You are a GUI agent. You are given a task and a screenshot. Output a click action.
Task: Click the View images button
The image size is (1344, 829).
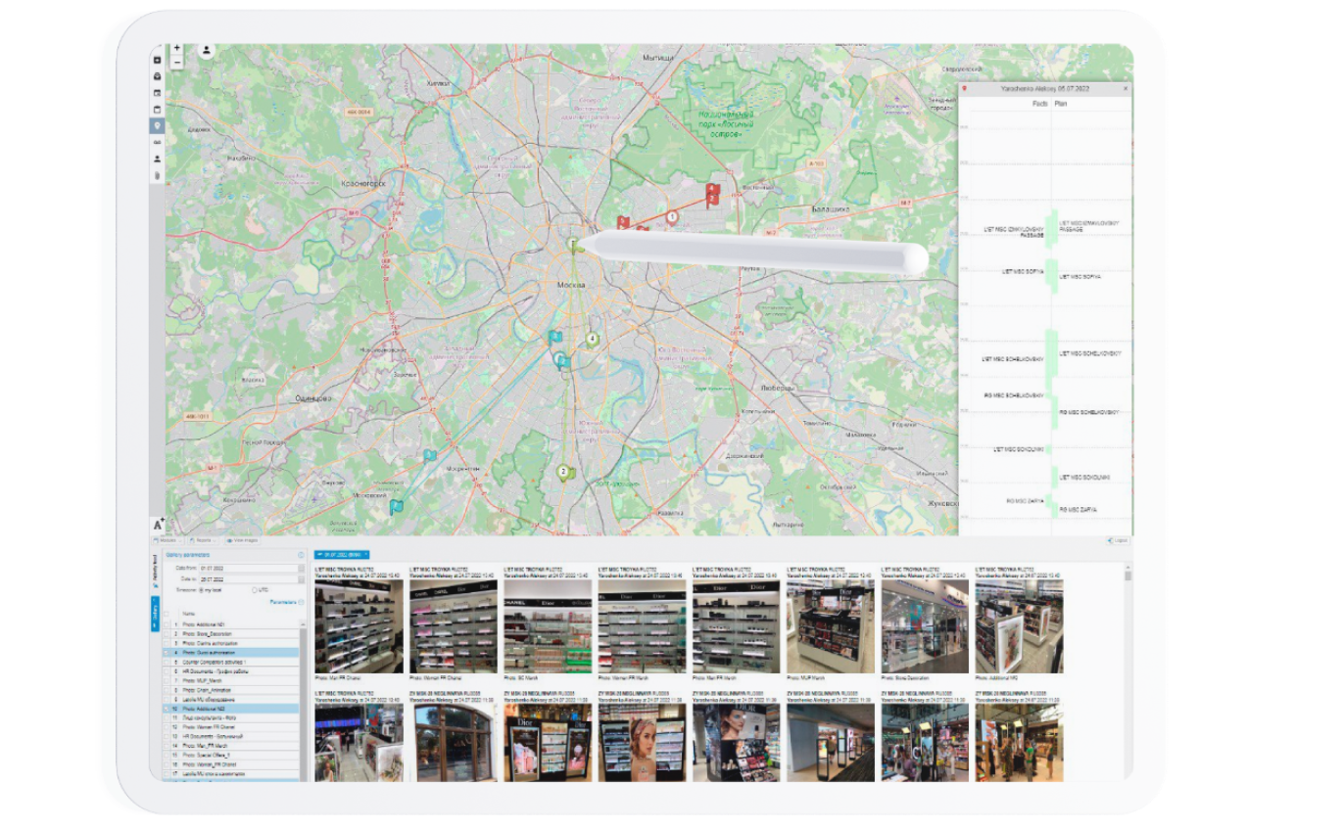242,540
